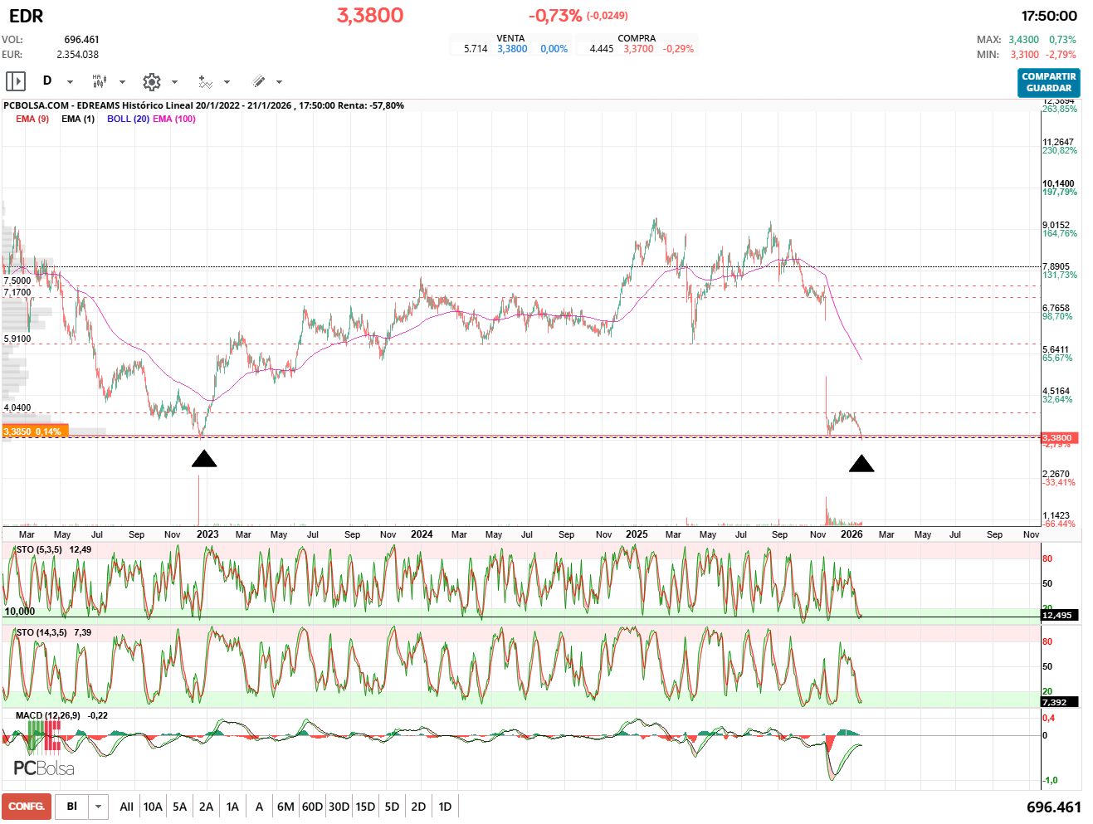Image resolution: width=1093 pixels, height=824 pixels.
Task: Toggle the EMA (100) indicator label
Action: 174,119
